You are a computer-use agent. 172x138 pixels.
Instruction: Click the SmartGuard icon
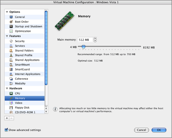click(11, 69)
